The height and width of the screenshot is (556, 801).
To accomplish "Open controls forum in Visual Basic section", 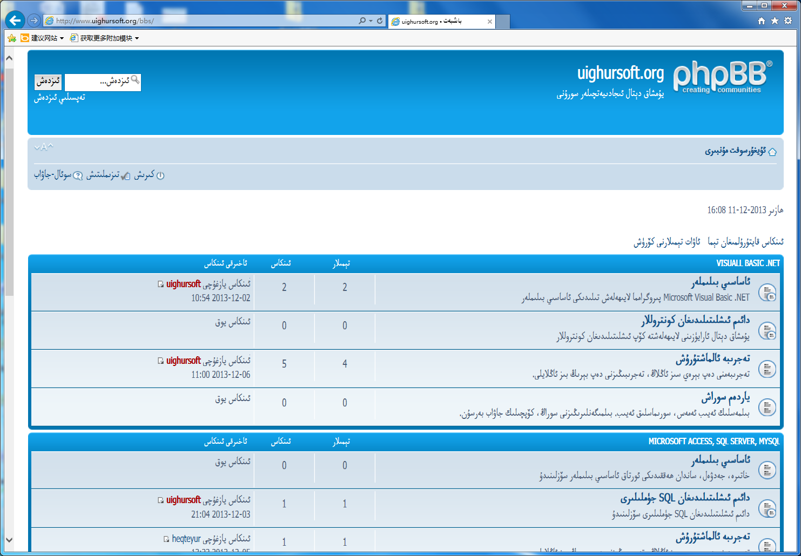I will (696, 321).
